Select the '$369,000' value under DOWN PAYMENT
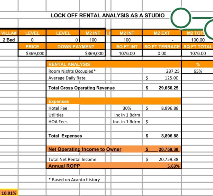 click(x=94, y=53)
